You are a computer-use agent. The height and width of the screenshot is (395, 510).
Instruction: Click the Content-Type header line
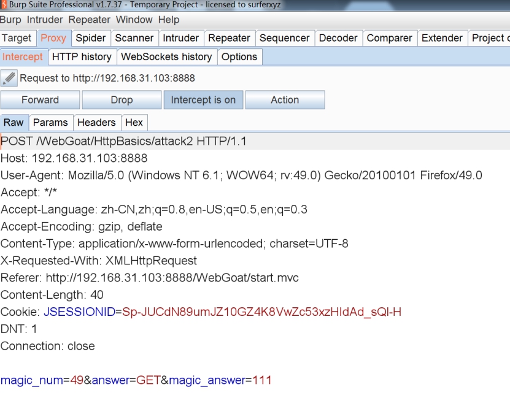pyautogui.click(x=174, y=244)
